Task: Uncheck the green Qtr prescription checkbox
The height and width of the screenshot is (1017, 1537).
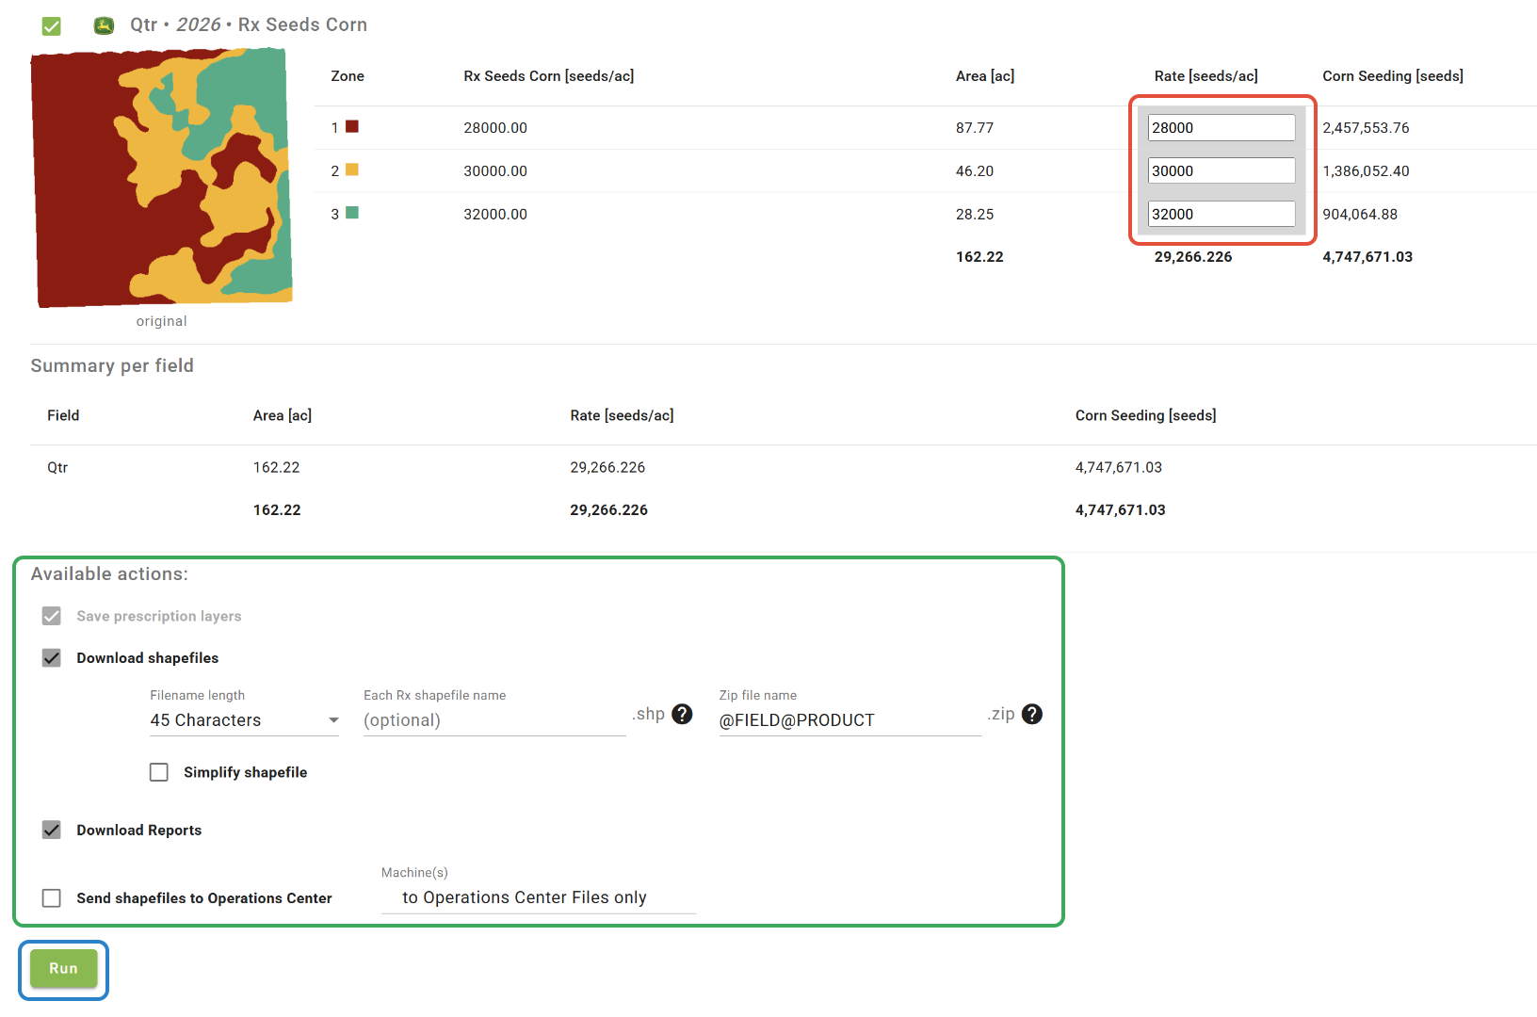Action: [52, 25]
